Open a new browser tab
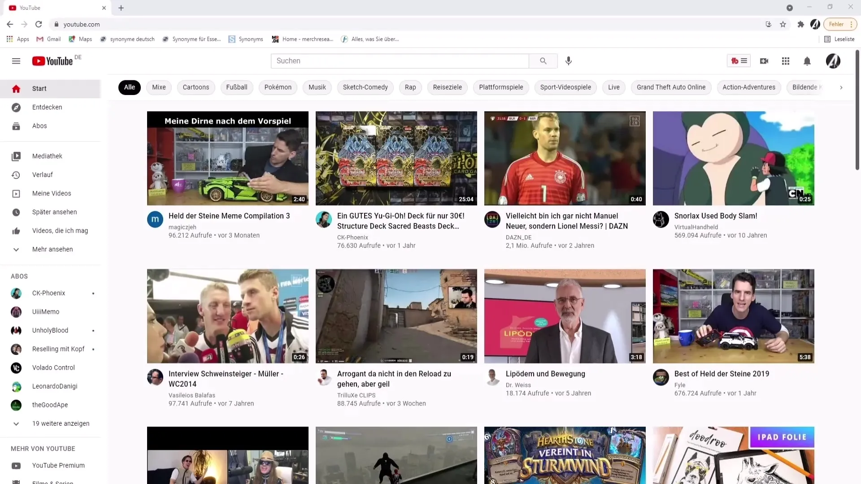Viewport: 861px width, 484px height. tap(121, 8)
